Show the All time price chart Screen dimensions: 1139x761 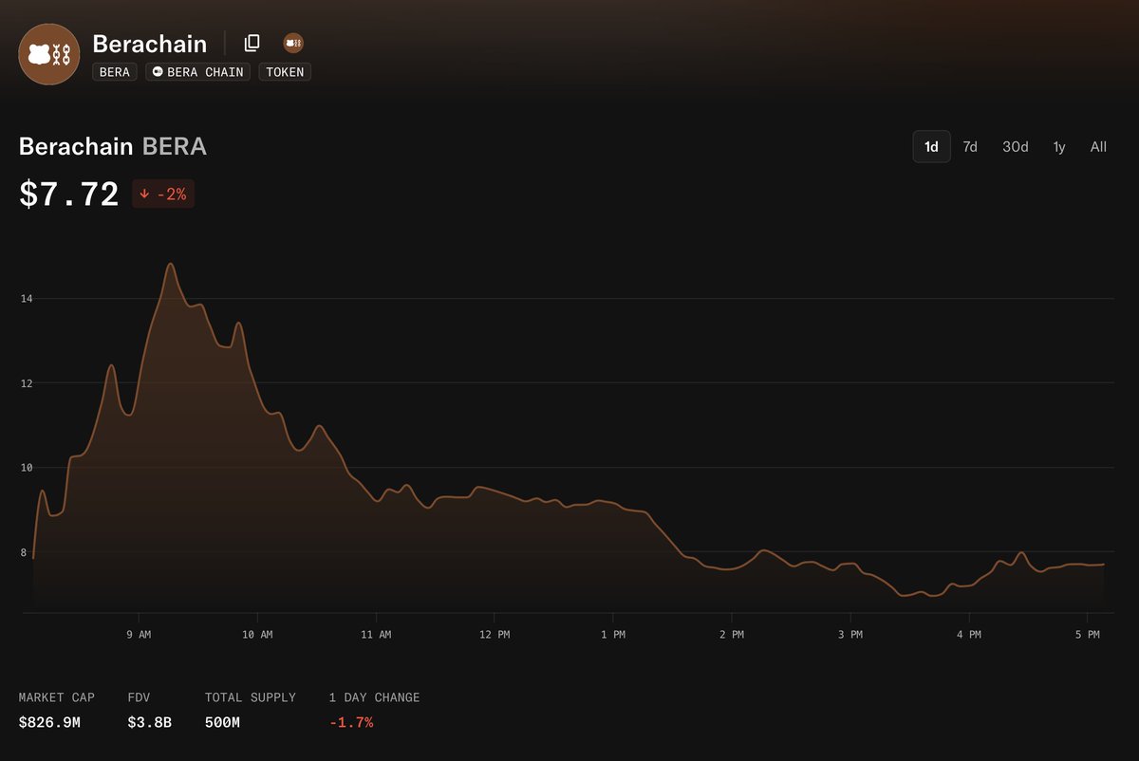1098,147
